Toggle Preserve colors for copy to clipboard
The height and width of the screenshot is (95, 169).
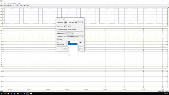[58, 30]
